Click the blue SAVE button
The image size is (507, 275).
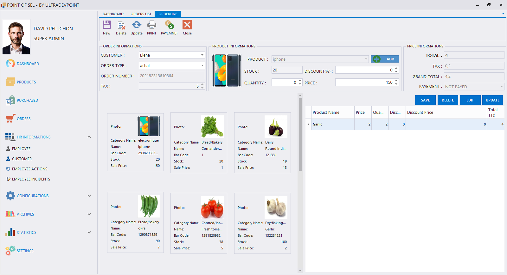[x=425, y=100]
